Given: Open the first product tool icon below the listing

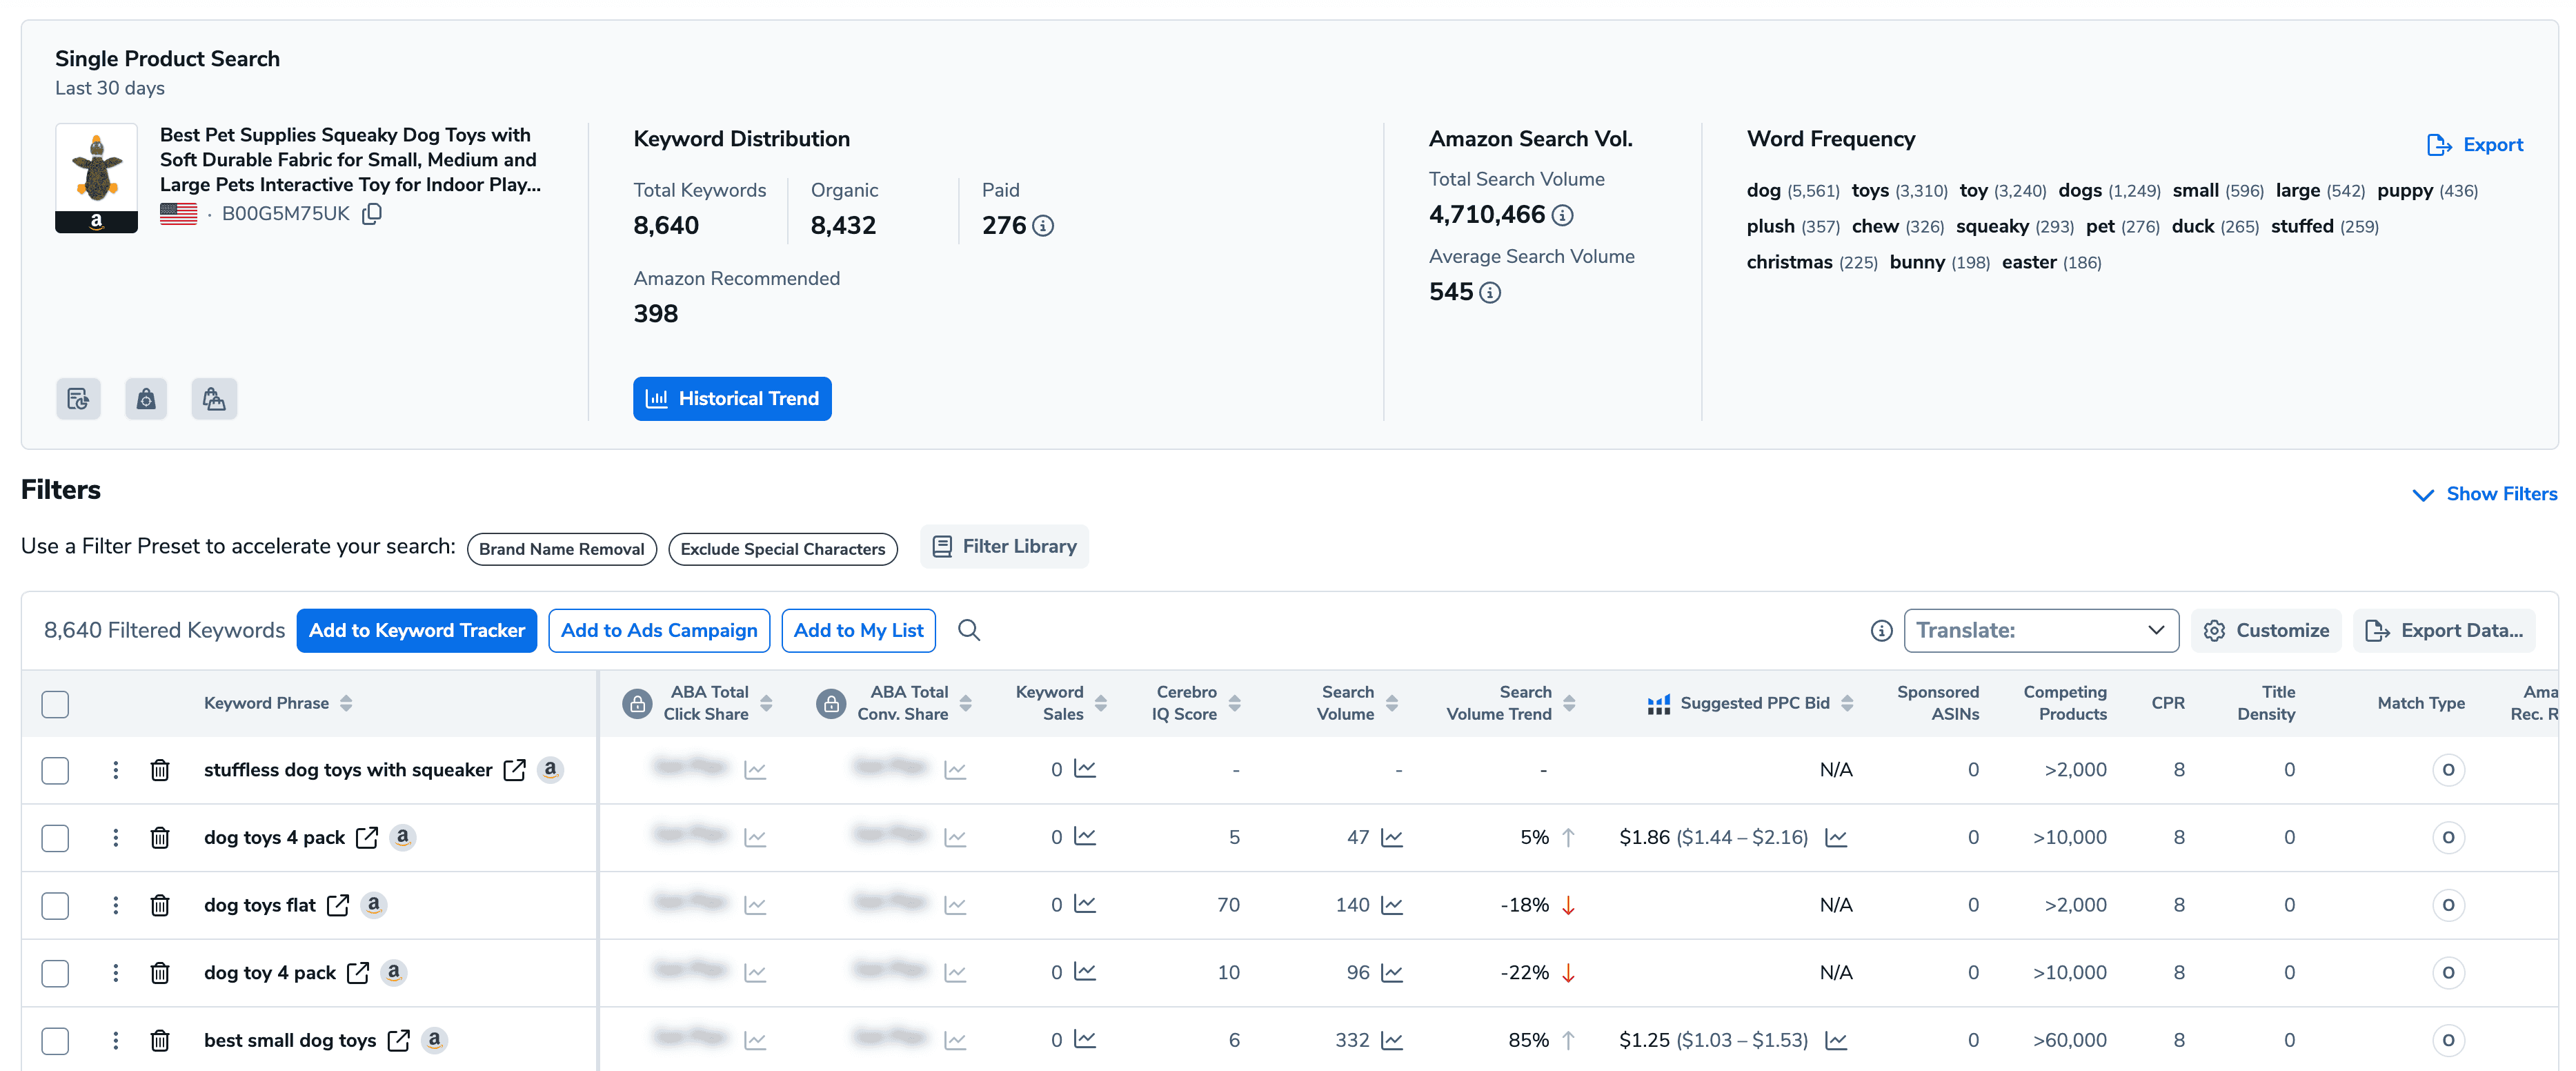Looking at the screenshot, I should [78, 399].
